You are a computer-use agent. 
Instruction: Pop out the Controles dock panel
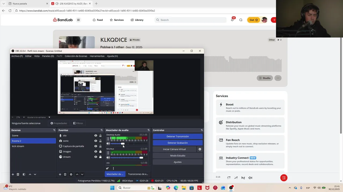(x=202, y=130)
